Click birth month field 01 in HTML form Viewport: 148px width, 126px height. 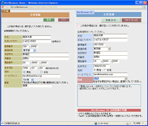(34, 68)
